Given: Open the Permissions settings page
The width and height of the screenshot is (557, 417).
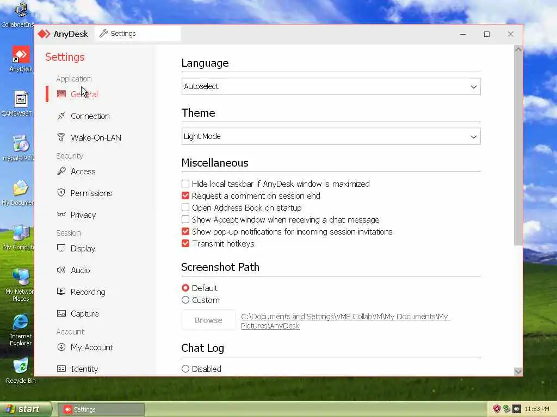Looking at the screenshot, I should coord(91,193).
